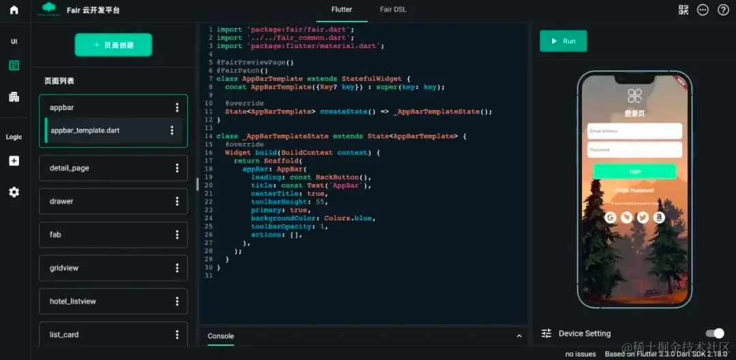Click Twitter icon in phone preview
The image size is (736, 360).
[643, 217]
